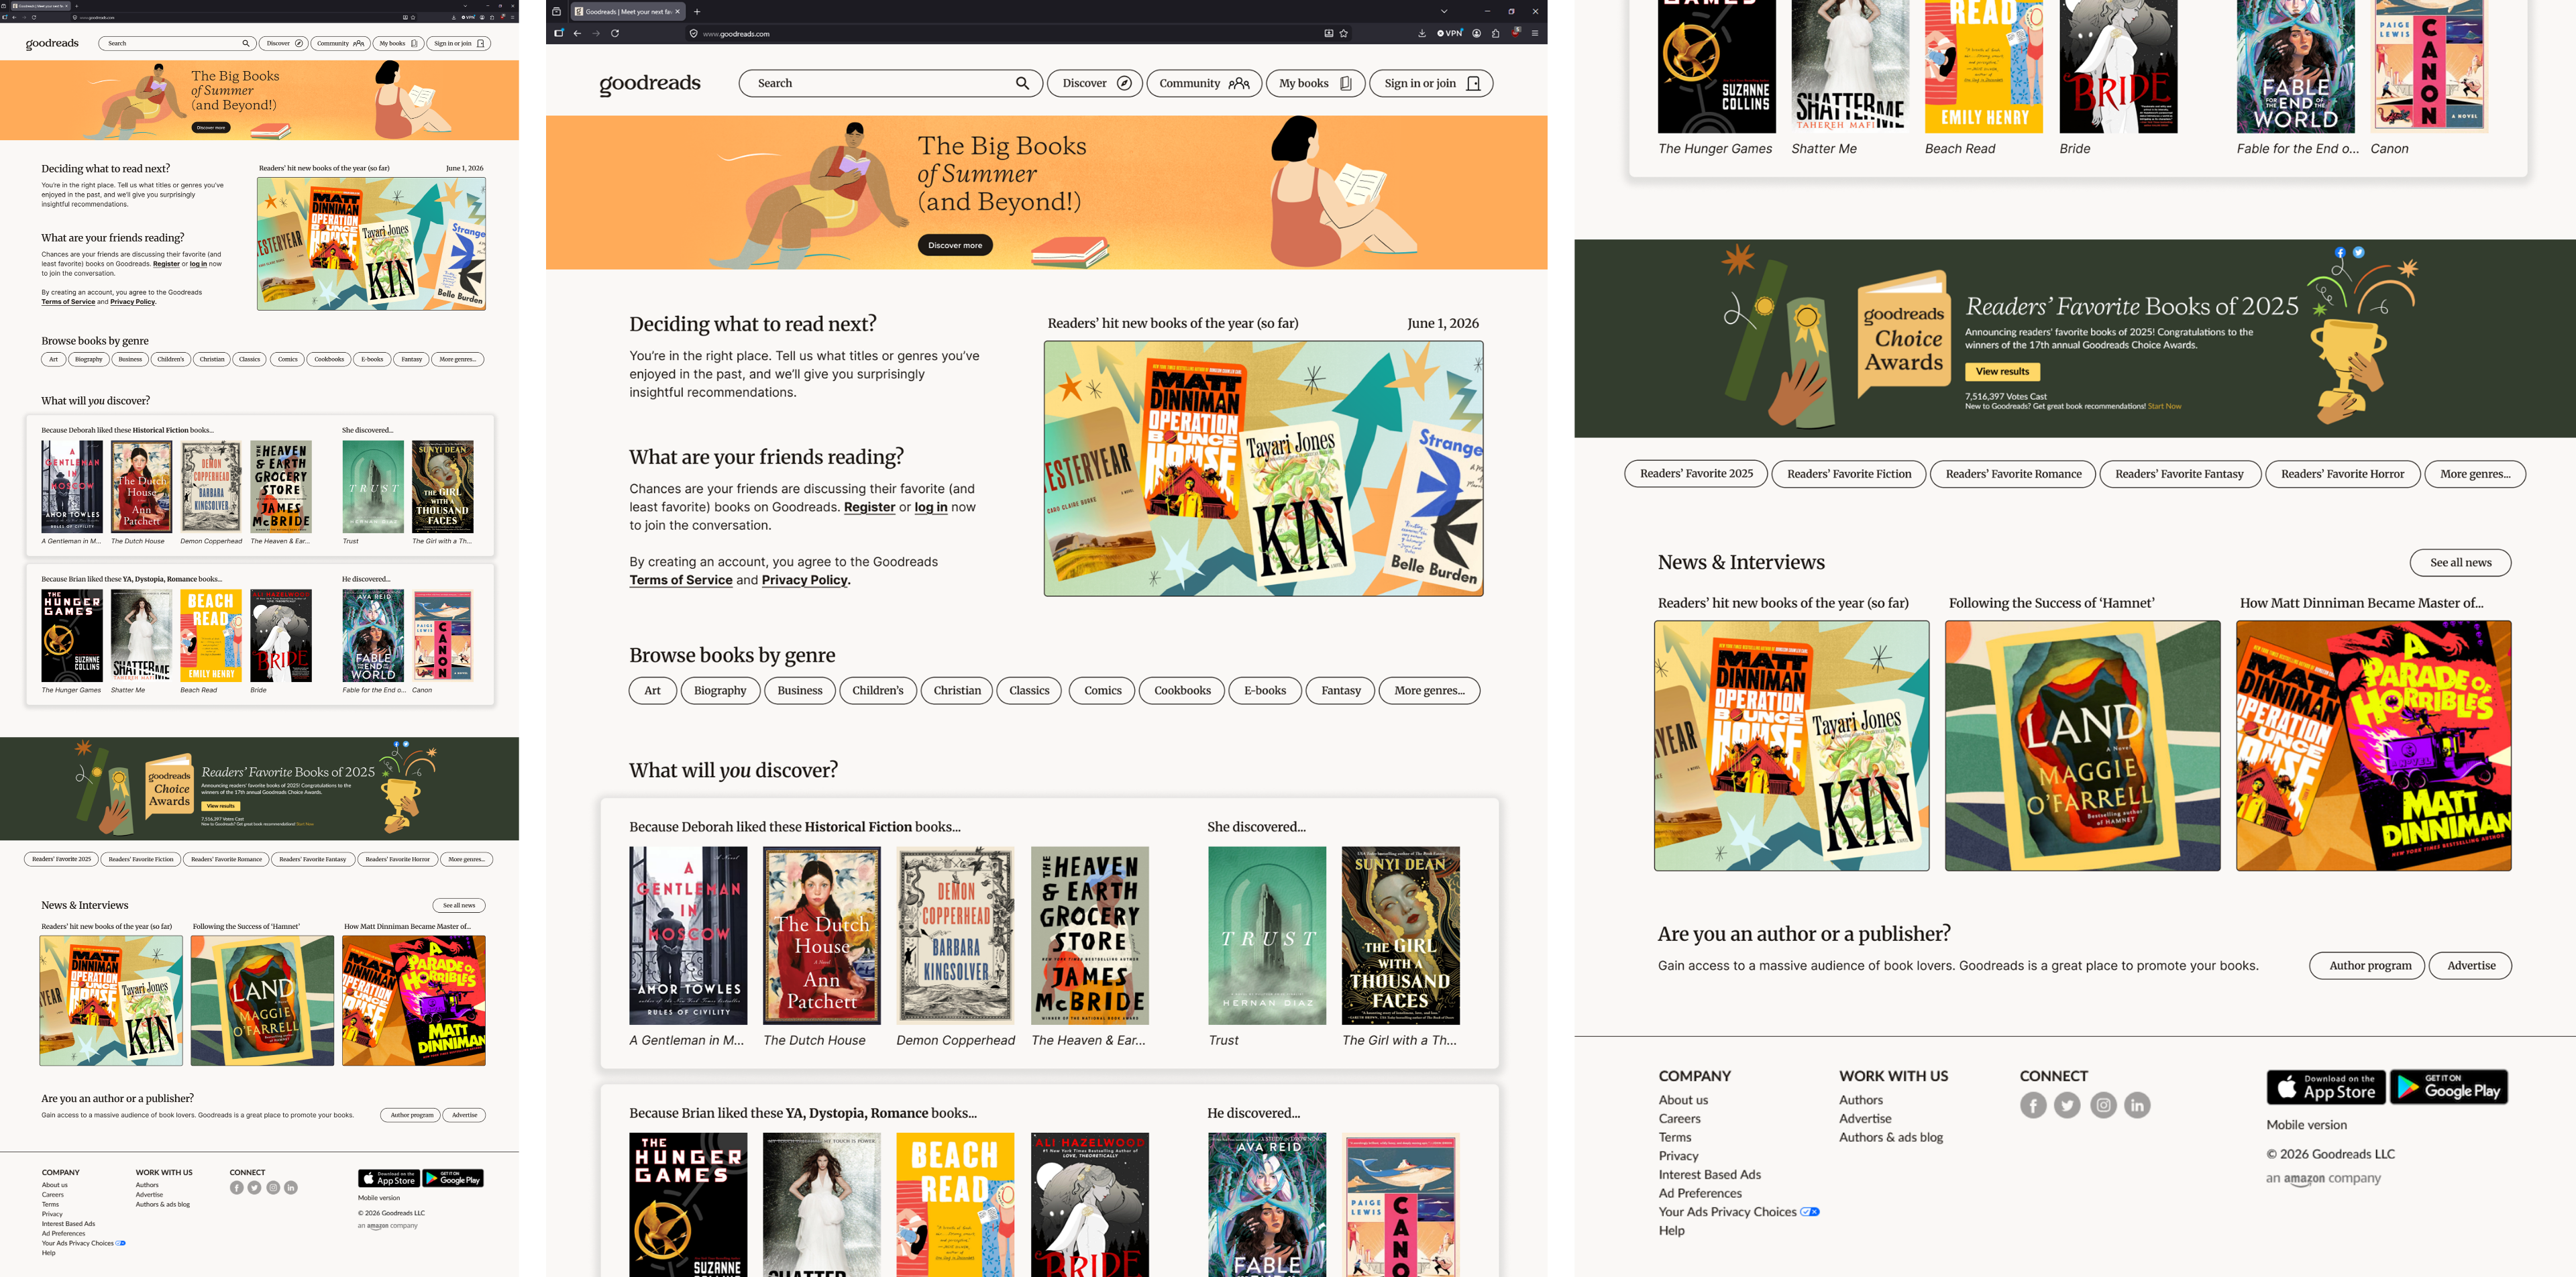Click View results on the right panel's Choice Awards banner
Screen dimensions: 2576x1277
pos(2002,372)
